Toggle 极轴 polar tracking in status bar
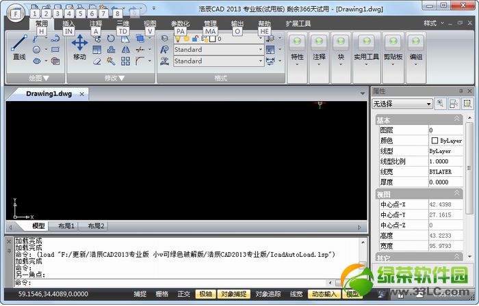The height and width of the screenshot is (306, 479). point(205,294)
